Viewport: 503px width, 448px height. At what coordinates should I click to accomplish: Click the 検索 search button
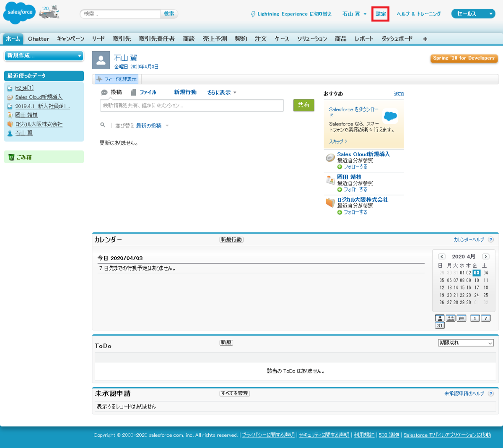[x=169, y=14]
